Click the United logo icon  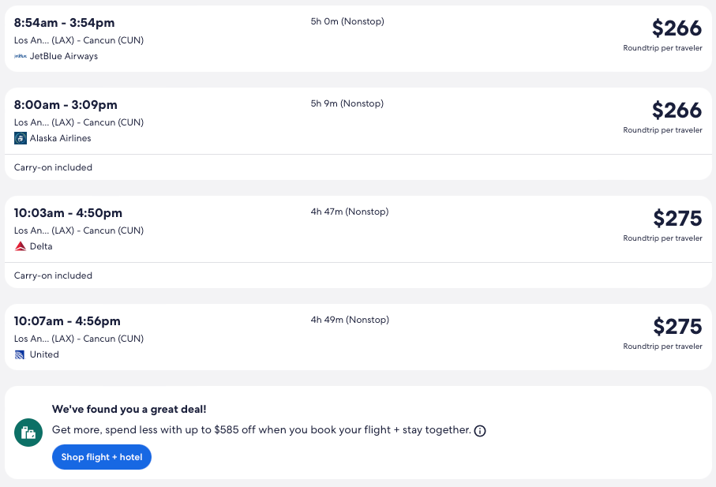21,354
